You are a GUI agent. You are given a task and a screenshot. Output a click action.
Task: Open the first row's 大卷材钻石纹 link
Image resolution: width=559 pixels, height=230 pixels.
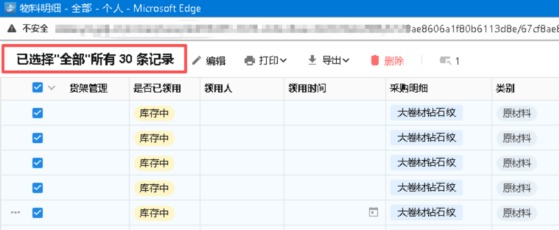pyautogui.click(x=426, y=113)
